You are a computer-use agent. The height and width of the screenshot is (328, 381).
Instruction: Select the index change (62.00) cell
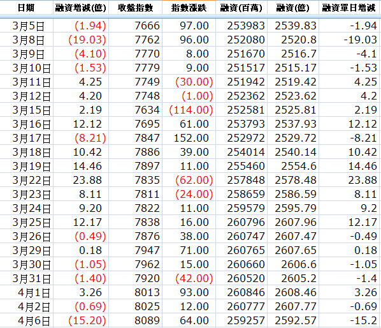click(189, 180)
